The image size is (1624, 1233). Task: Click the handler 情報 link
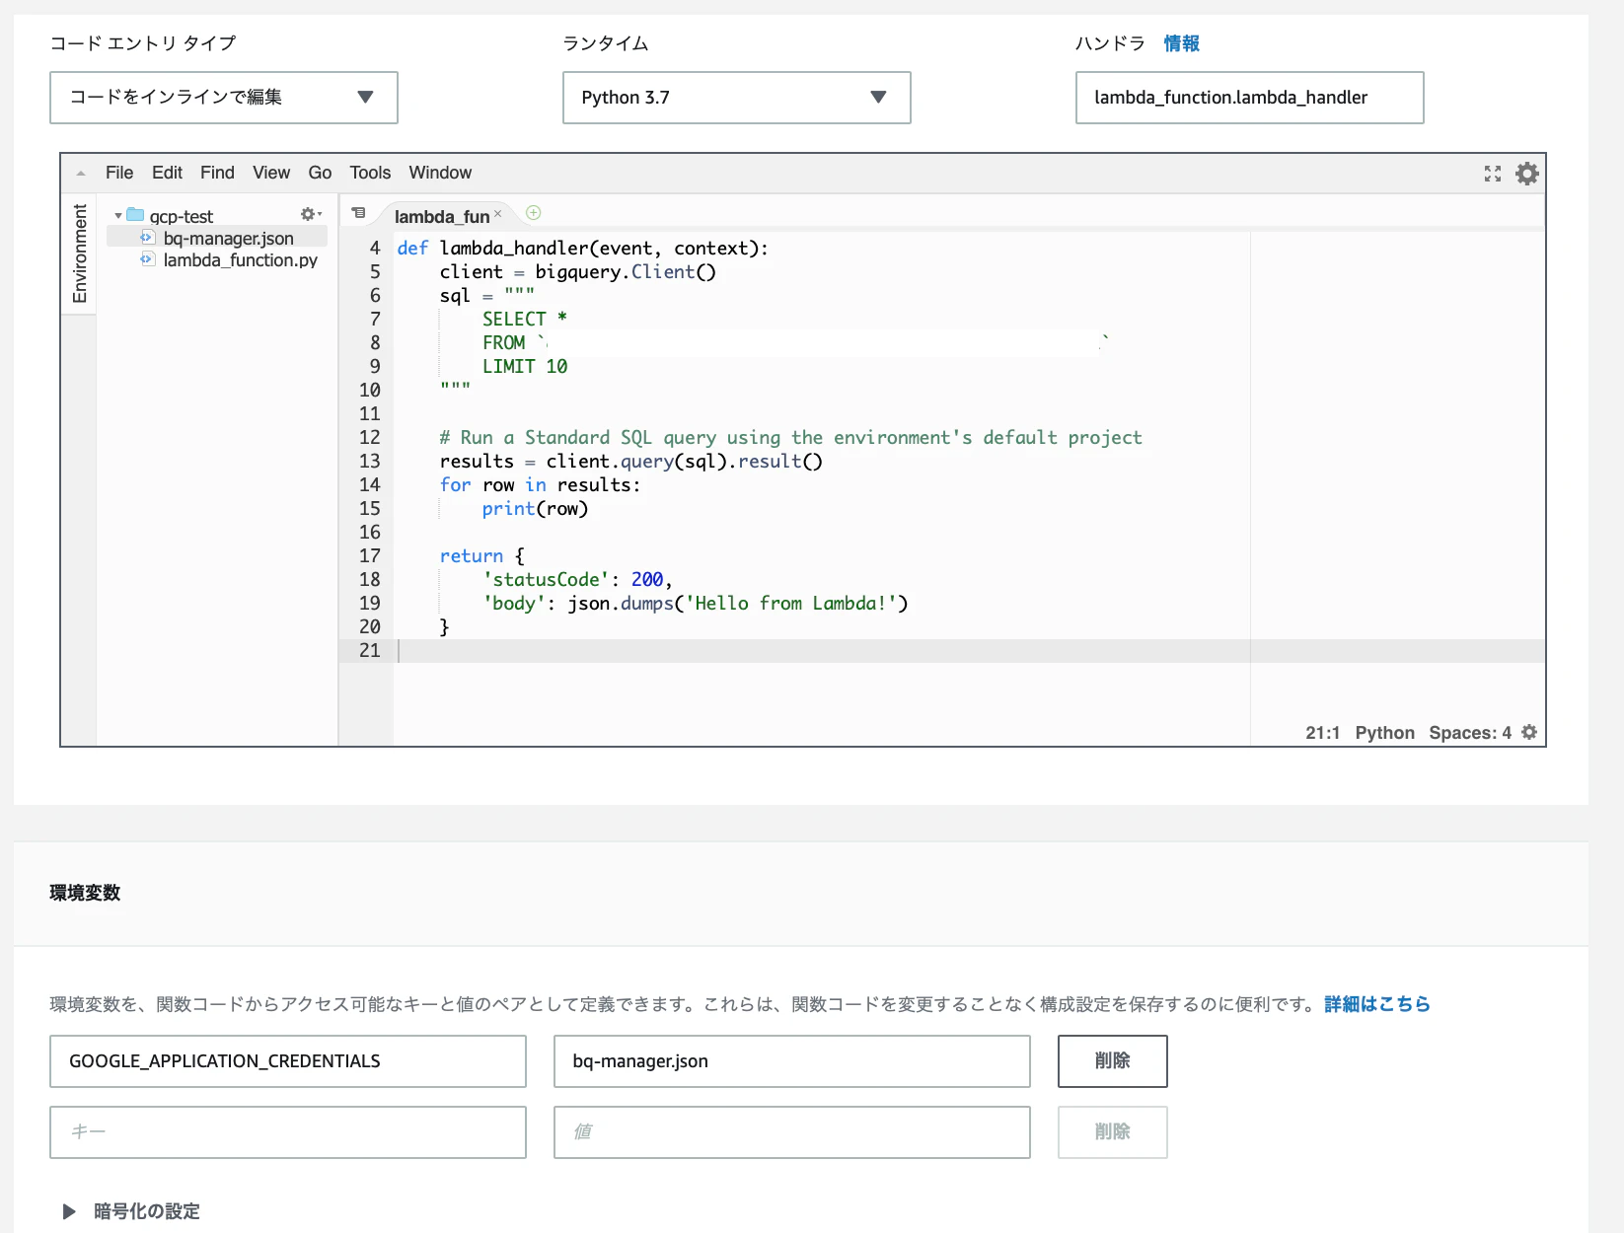pyautogui.click(x=1181, y=43)
